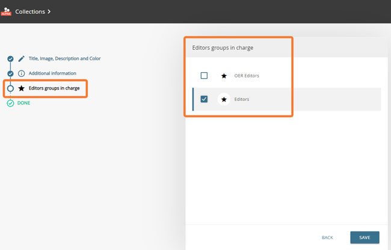Expand the Collections breadcrumb chevron
391x250 pixels.
(66, 11)
